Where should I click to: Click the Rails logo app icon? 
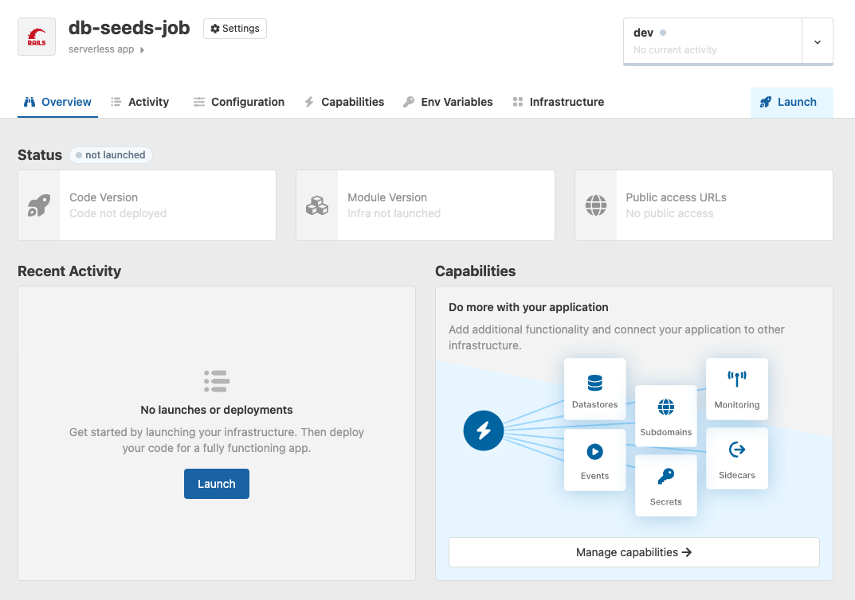tap(36, 36)
